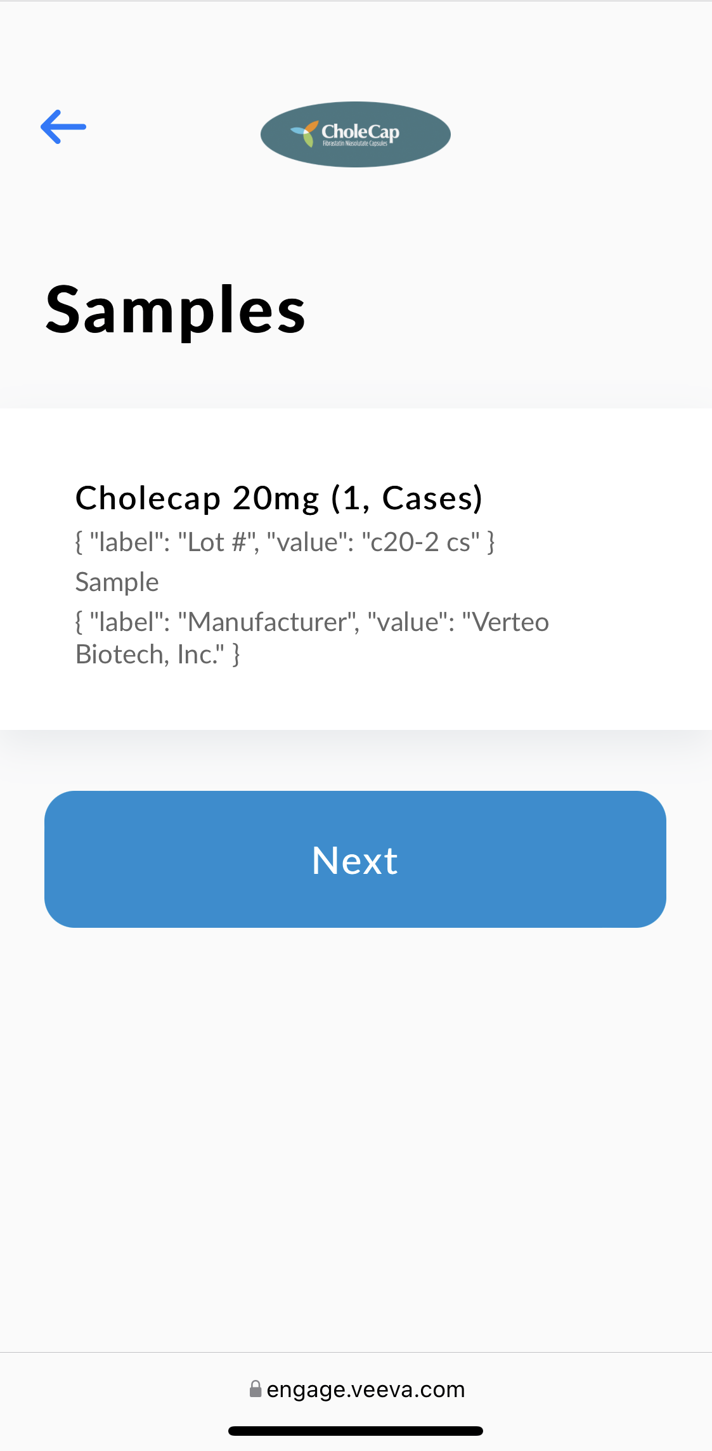This screenshot has height=1451, width=712.
Task: Tap the grey Sample type text
Action: pos(117,582)
